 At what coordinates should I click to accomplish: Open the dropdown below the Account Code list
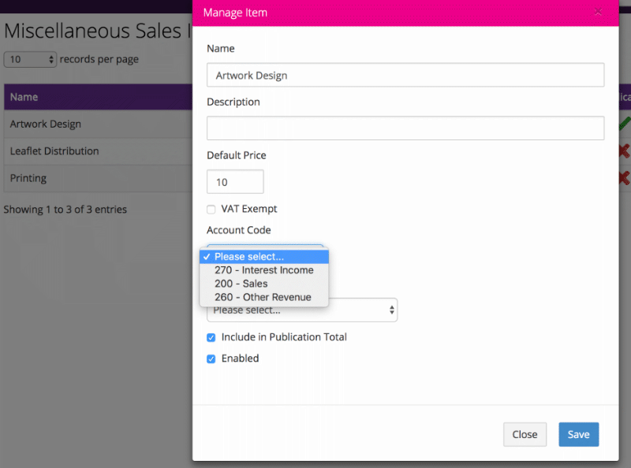click(301, 310)
